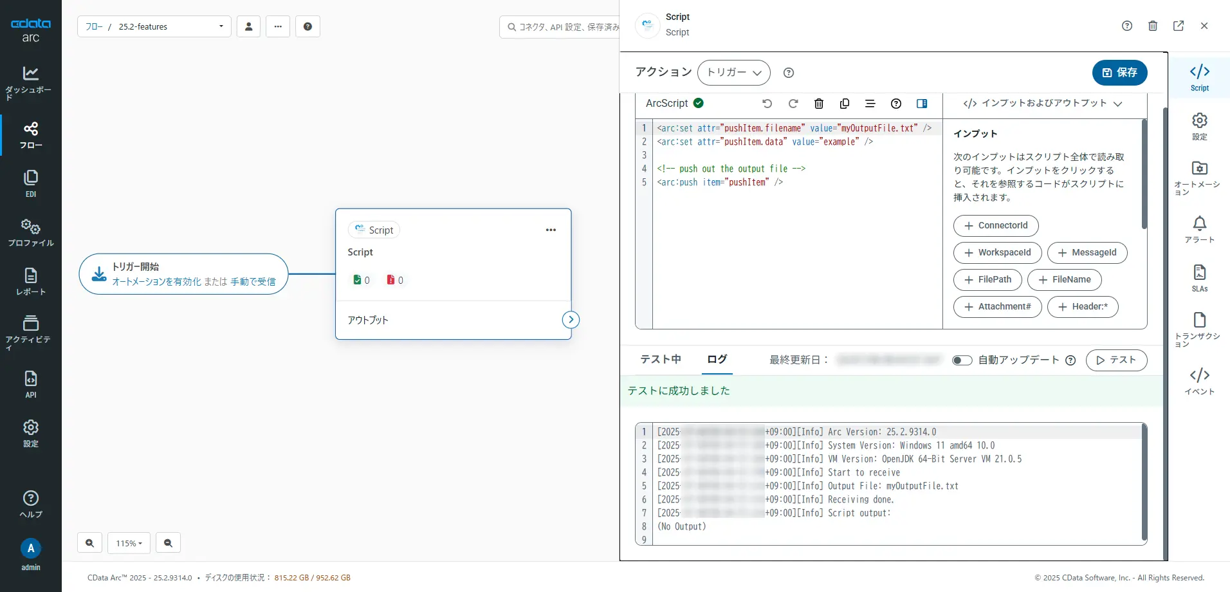This screenshot has width=1230, height=592.
Task: Click the input panel vertical scrollbar
Action: click(x=1144, y=174)
